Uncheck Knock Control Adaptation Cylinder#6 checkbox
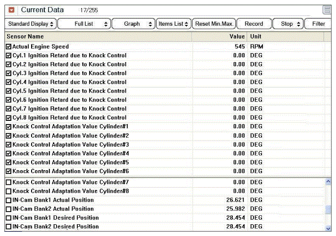 [8, 171]
